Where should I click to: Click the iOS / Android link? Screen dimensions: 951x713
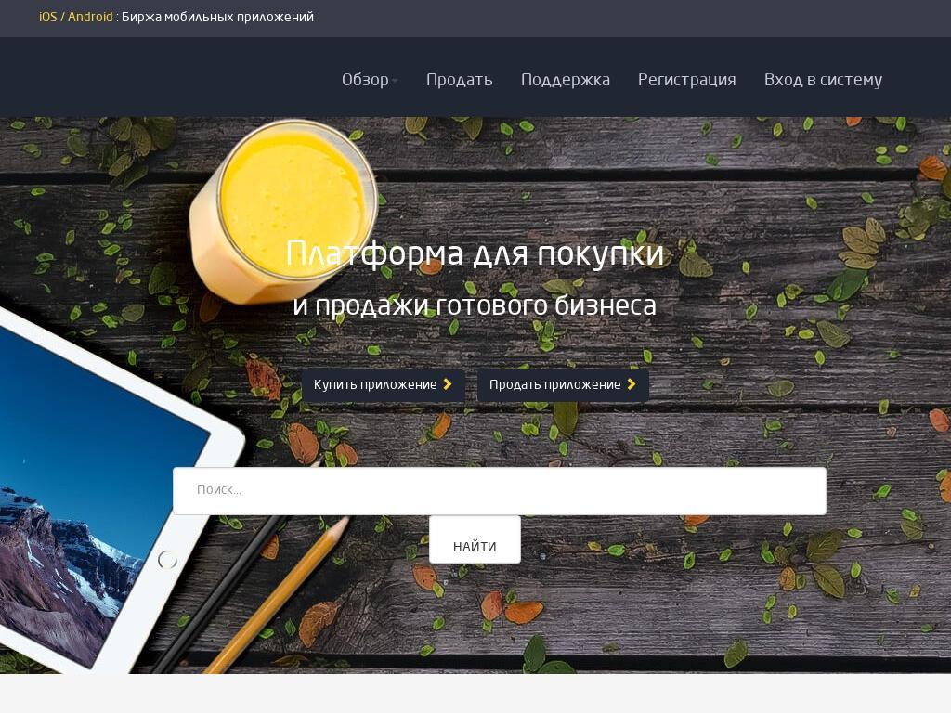pos(76,17)
